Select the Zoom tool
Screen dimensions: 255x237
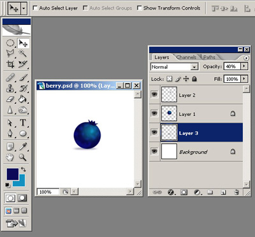[23, 157]
